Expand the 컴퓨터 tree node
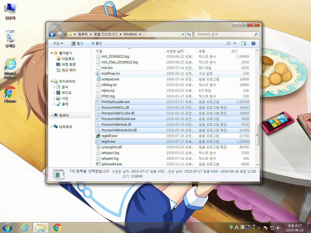The image size is (311, 233). (52, 115)
